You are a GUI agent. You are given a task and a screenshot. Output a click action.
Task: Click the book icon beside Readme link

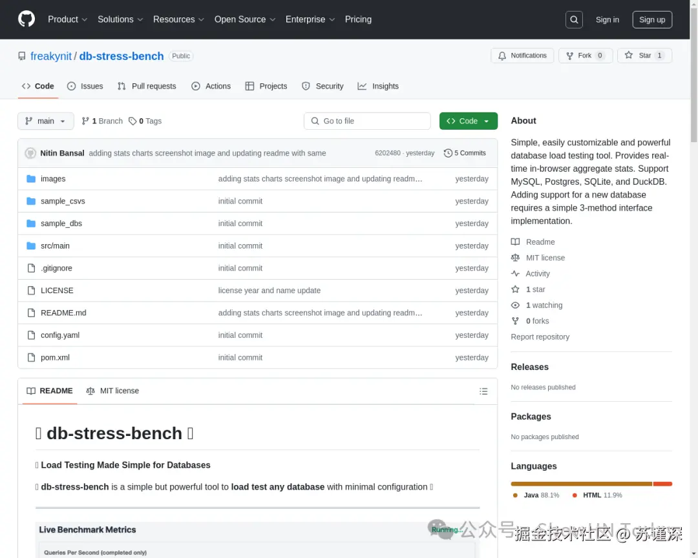pyautogui.click(x=515, y=242)
